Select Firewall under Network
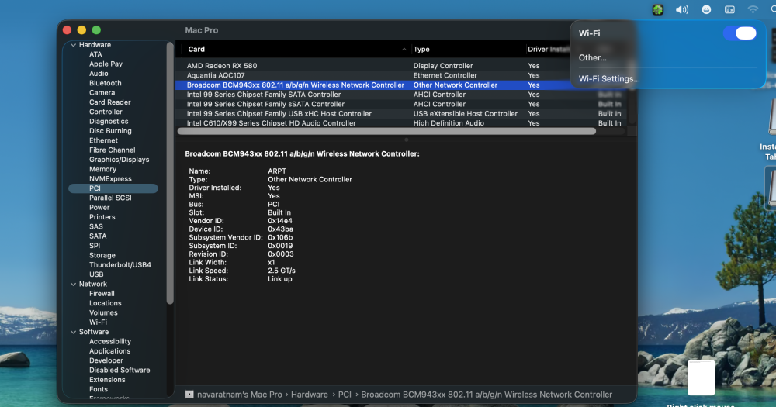 [x=102, y=294]
